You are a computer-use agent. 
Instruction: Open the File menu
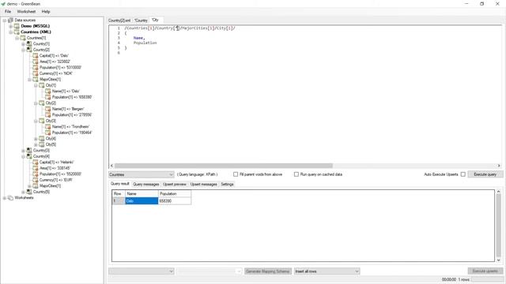click(x=8, y=12)
